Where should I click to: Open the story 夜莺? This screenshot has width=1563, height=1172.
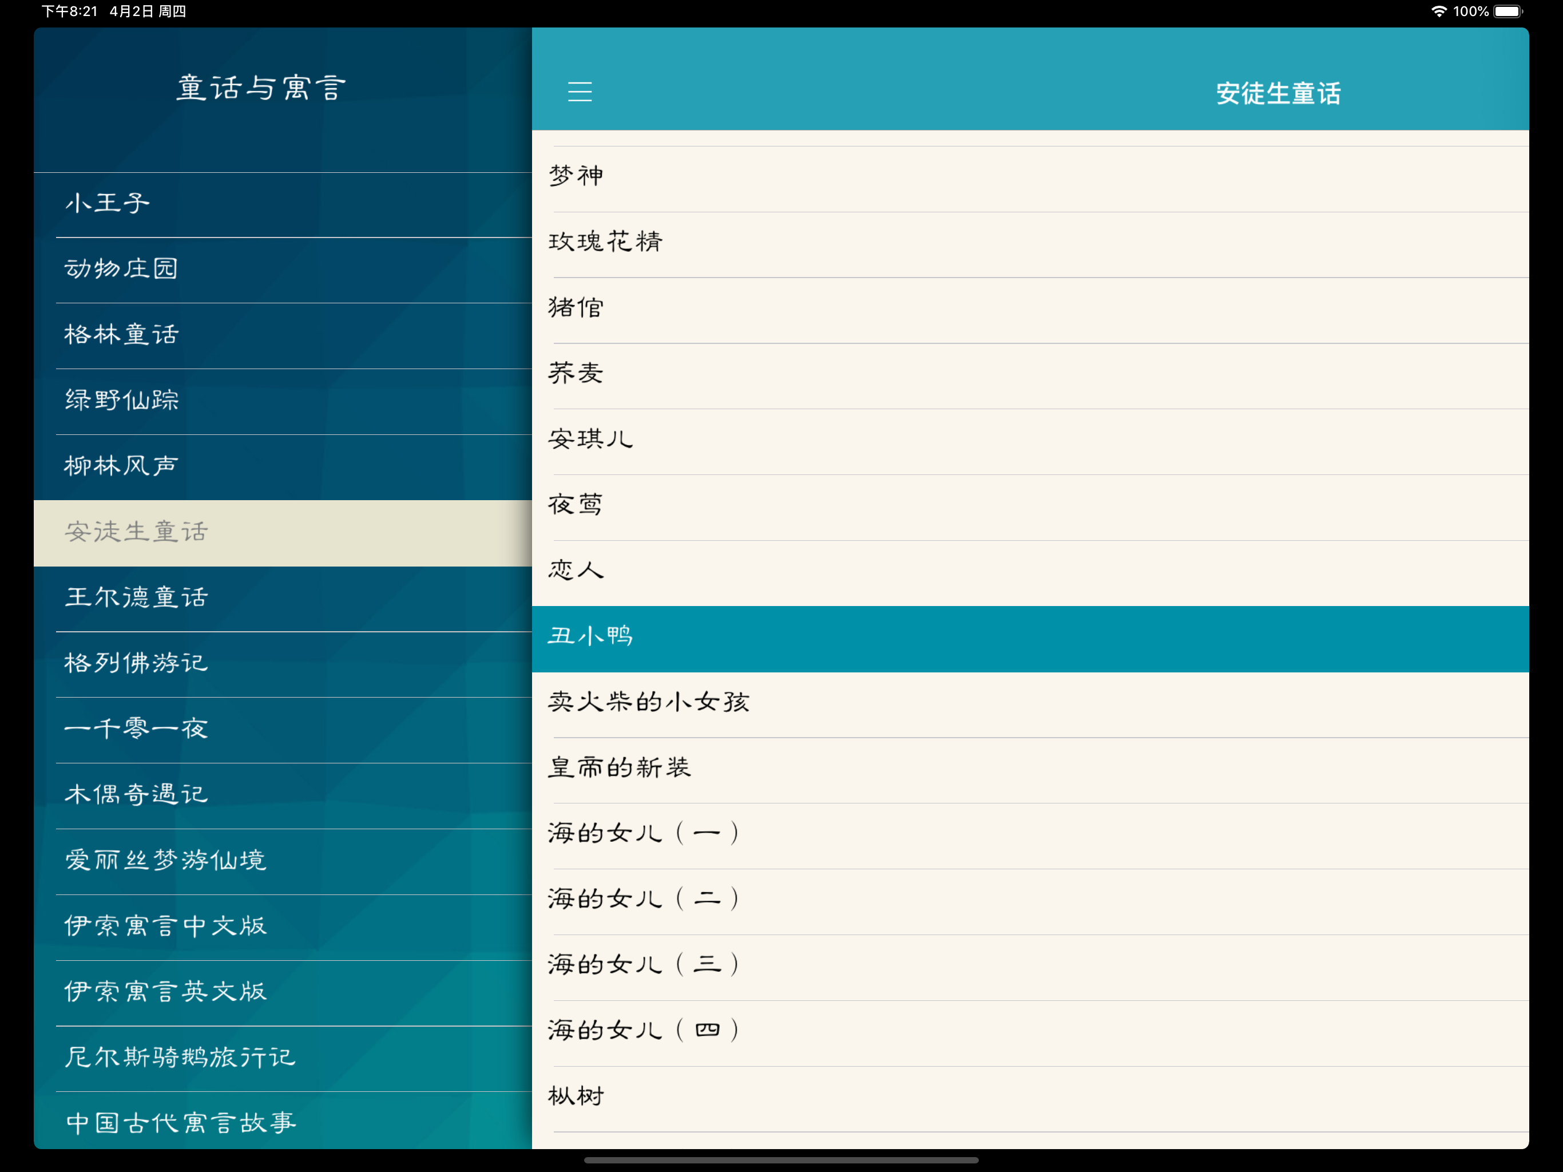[x=1030, y=508]
